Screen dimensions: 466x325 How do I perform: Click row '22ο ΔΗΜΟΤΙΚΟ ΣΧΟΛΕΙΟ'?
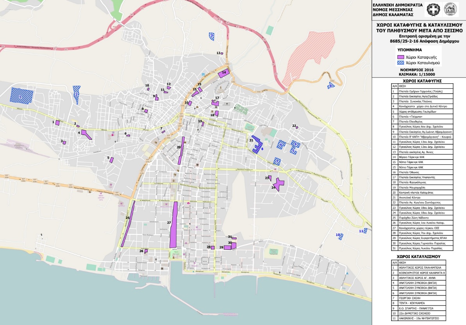coord(418,313)
